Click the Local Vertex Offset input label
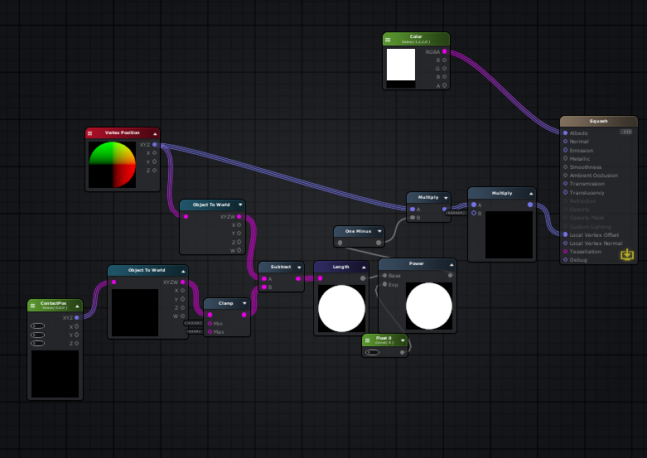Screen dimensions: 647x458 coord(594,234)
